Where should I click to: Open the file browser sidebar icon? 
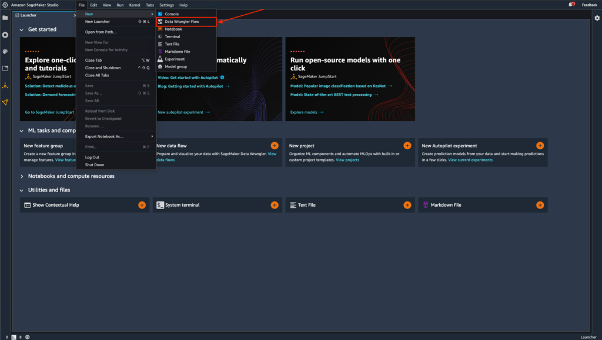[x=5, y=18]
